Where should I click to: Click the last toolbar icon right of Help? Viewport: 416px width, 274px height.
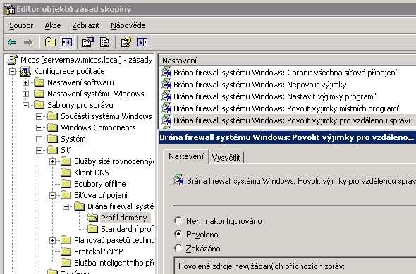(x=142, y=42)
